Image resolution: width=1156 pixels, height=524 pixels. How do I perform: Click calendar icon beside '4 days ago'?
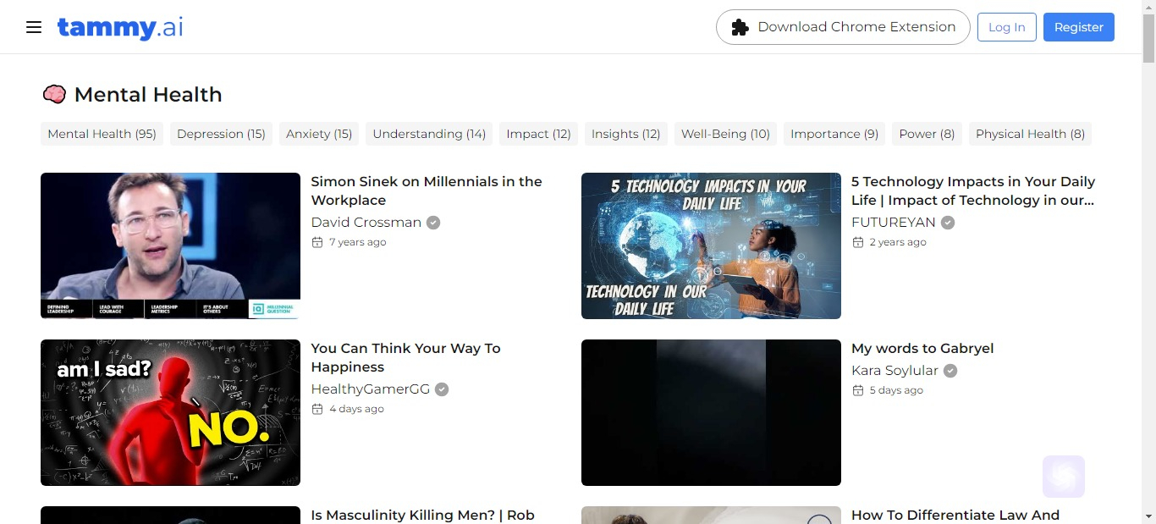[317, 409]
